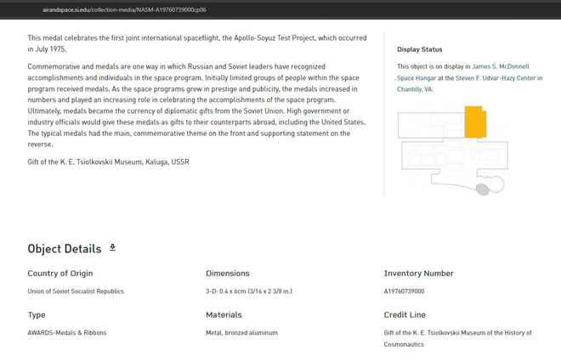Select the Display Status heading
561x362 pixels.
(419, 49)
